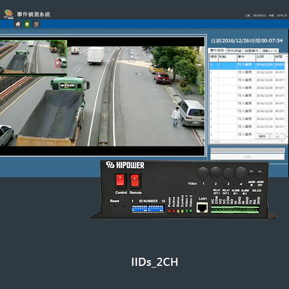Select the green-bordered inset snapshot thumbnail
289x289 pixels.
click(34, 58)
